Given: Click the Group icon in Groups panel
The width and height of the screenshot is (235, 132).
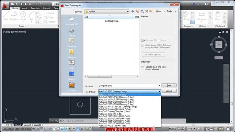Looking at the screenshot, I should 186,16.
